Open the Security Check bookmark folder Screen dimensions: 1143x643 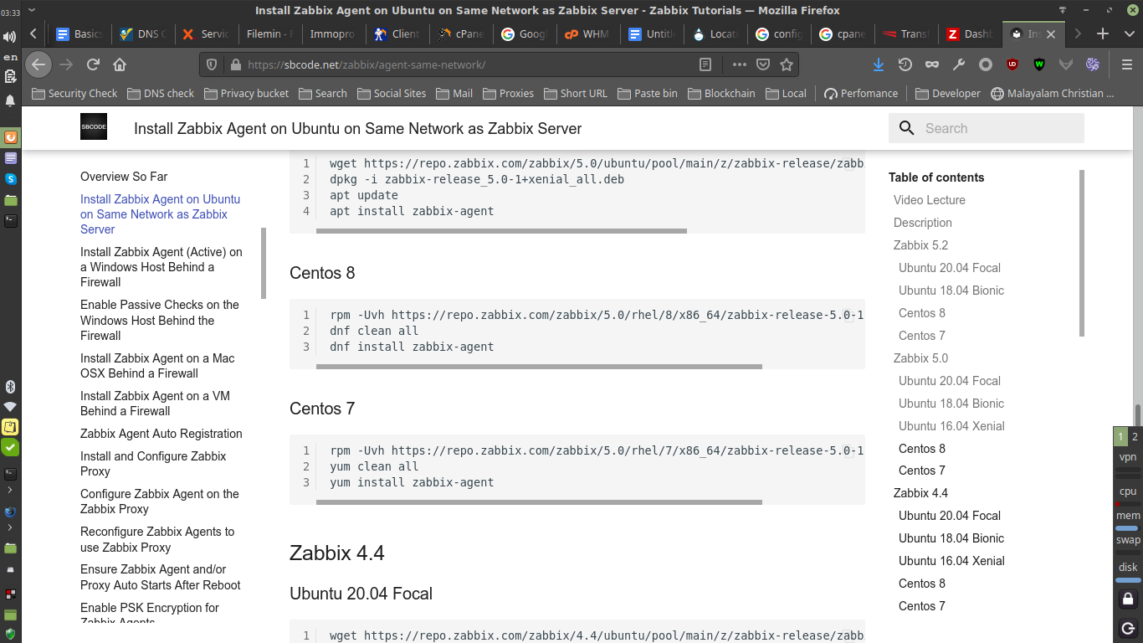coord(74,93)
